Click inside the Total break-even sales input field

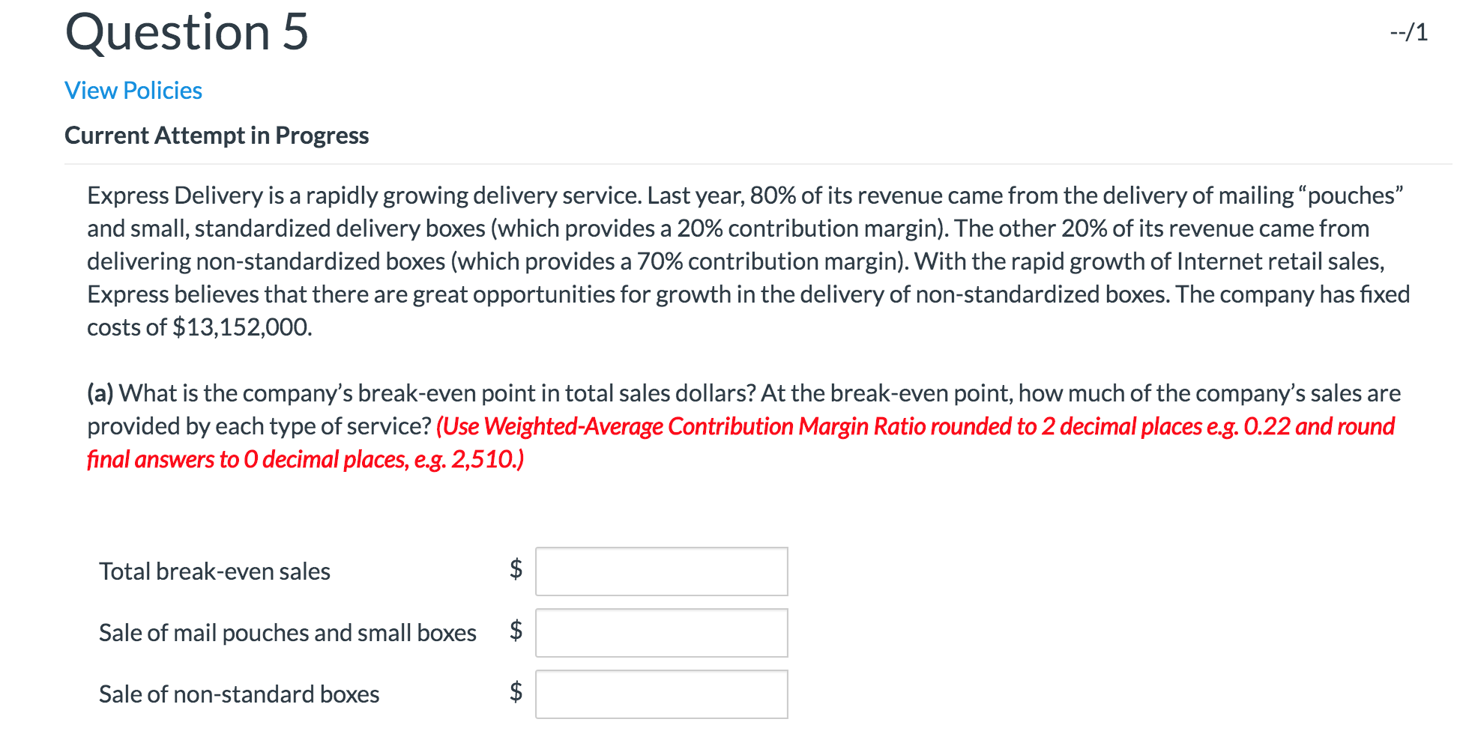pyautogui.click(x=660, y=571)
